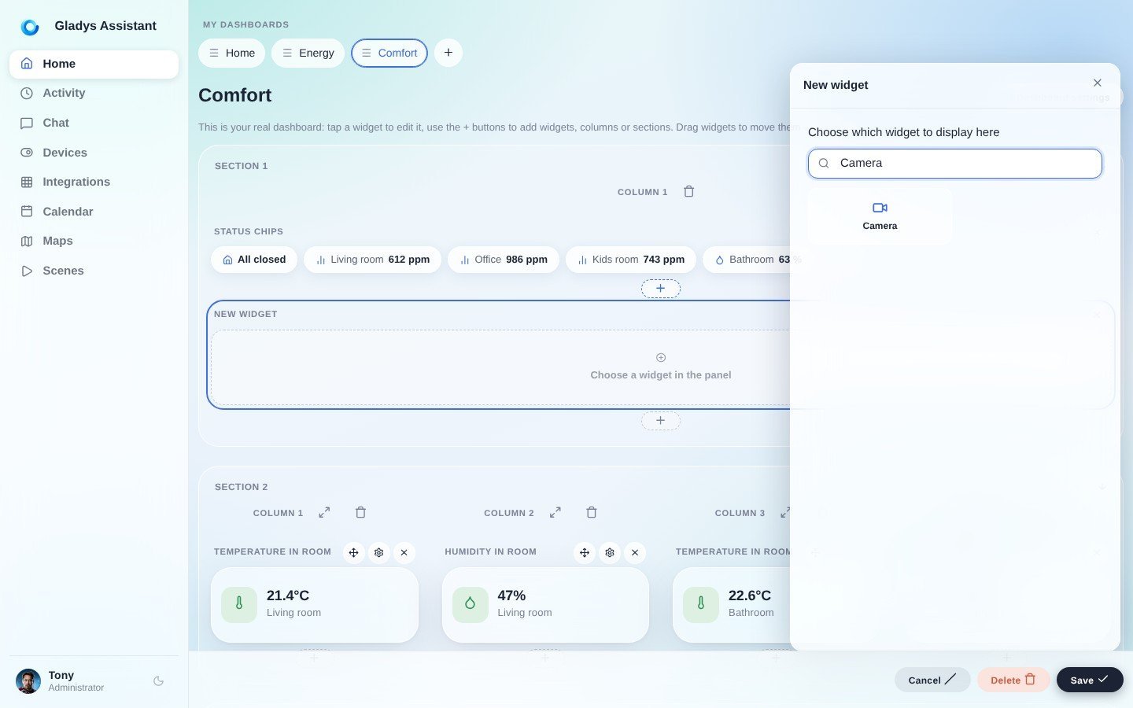The width and height of the screenshot is (1133, 708).
Task: Open the 21.4°C Living room card
Action: click(315, 605)
